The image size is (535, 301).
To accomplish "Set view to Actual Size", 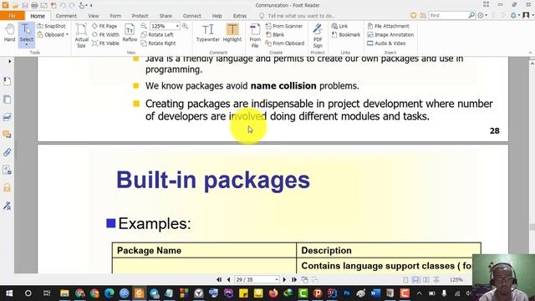I will point(81,35).
